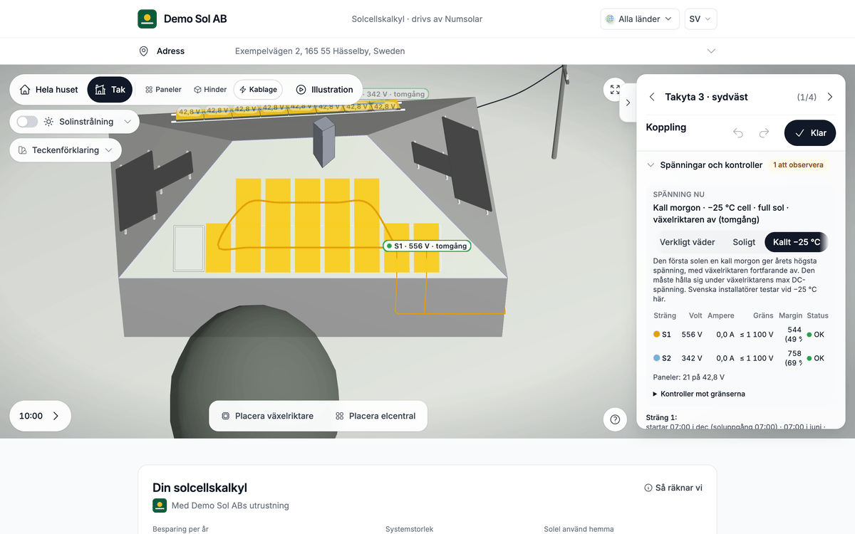Viewport: 855px width, 534px height.
Task: Select the Soligt option
Action: [744, 242]
